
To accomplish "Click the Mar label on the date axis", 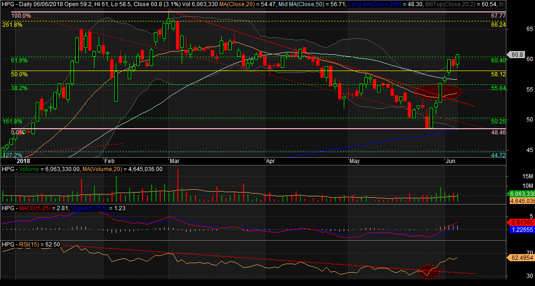I will [175, 161].
